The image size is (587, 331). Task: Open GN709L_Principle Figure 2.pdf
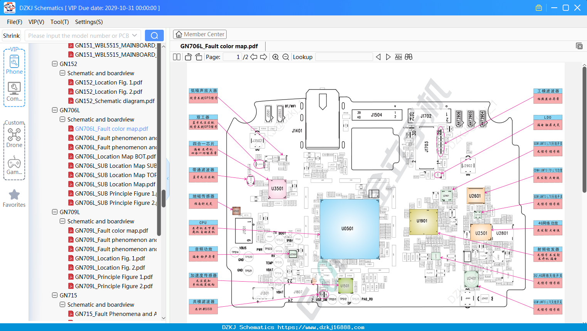114,286
